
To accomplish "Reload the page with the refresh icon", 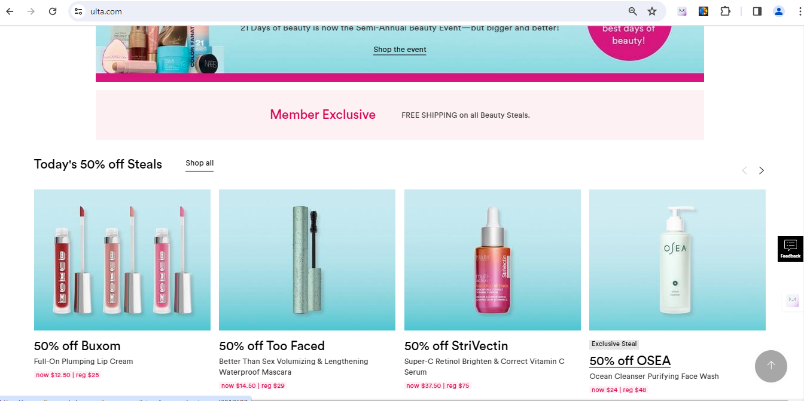I will pyautogui.click(x=53, y=11).
